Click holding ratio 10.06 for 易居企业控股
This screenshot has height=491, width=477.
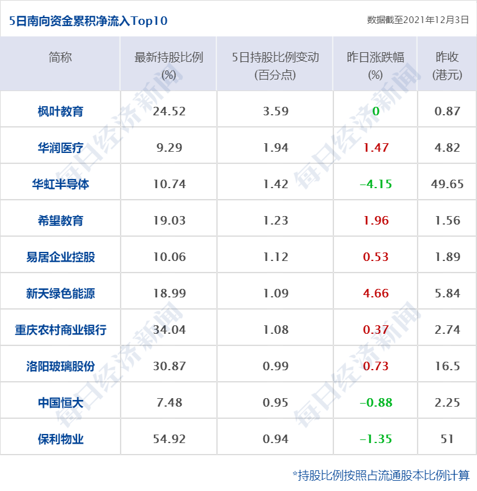pos(169,257)
